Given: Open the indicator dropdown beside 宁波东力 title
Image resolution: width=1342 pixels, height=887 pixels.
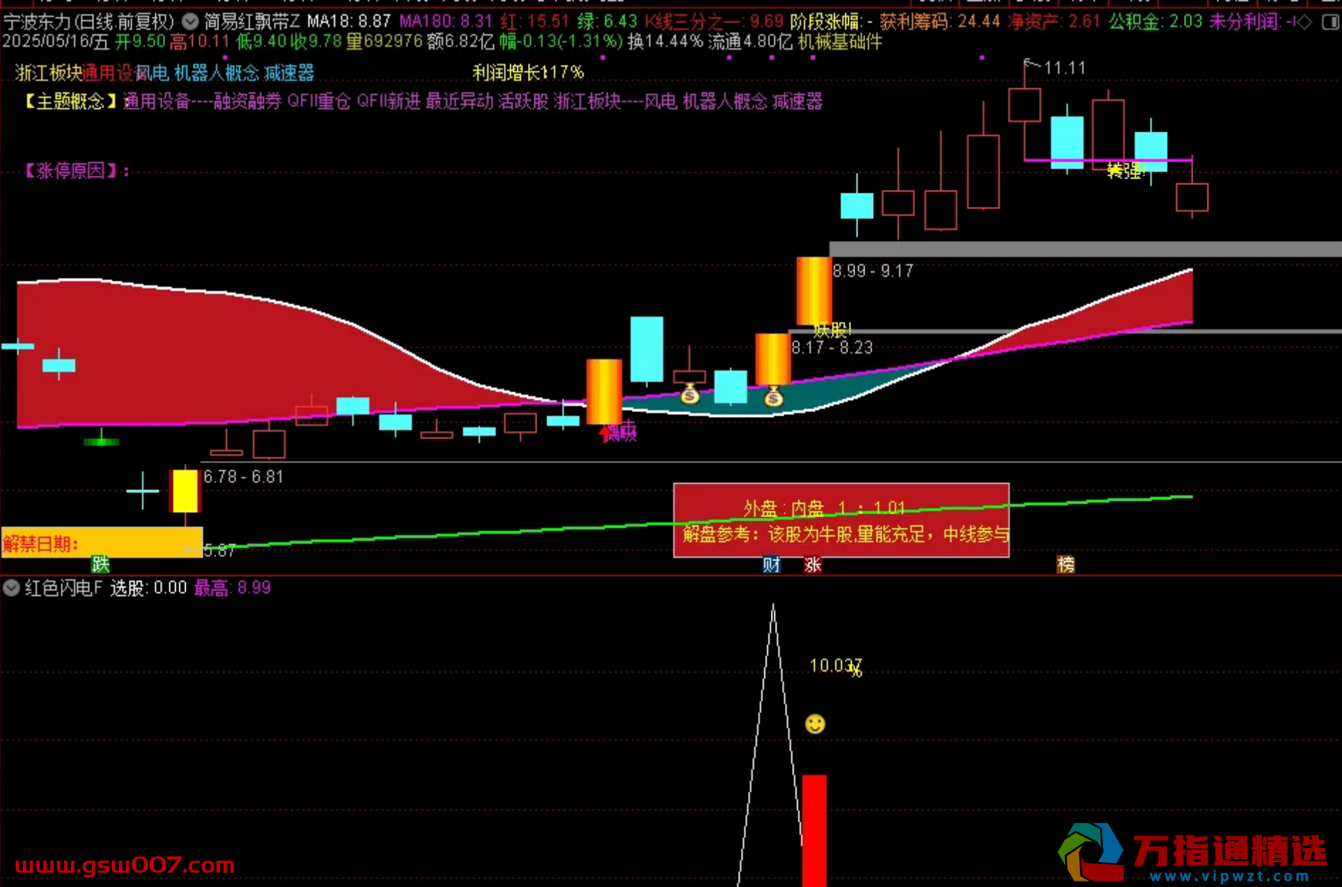Looking at the screenshot, I should click(190, 21).
